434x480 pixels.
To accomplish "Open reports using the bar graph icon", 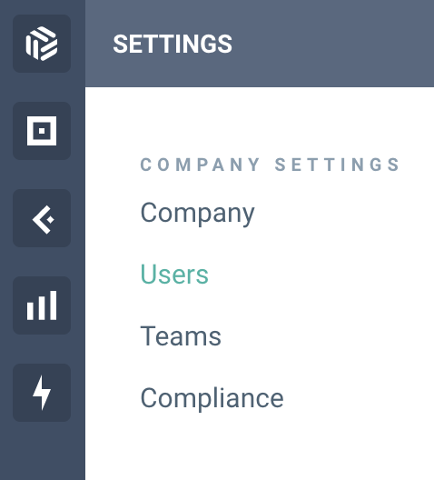I will coord(42,305).
